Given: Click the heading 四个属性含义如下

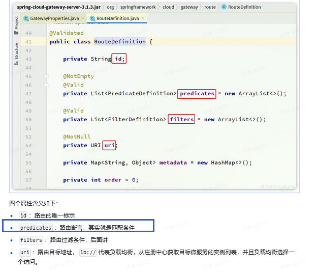Looking at the screenshot, I should (34, 203).
